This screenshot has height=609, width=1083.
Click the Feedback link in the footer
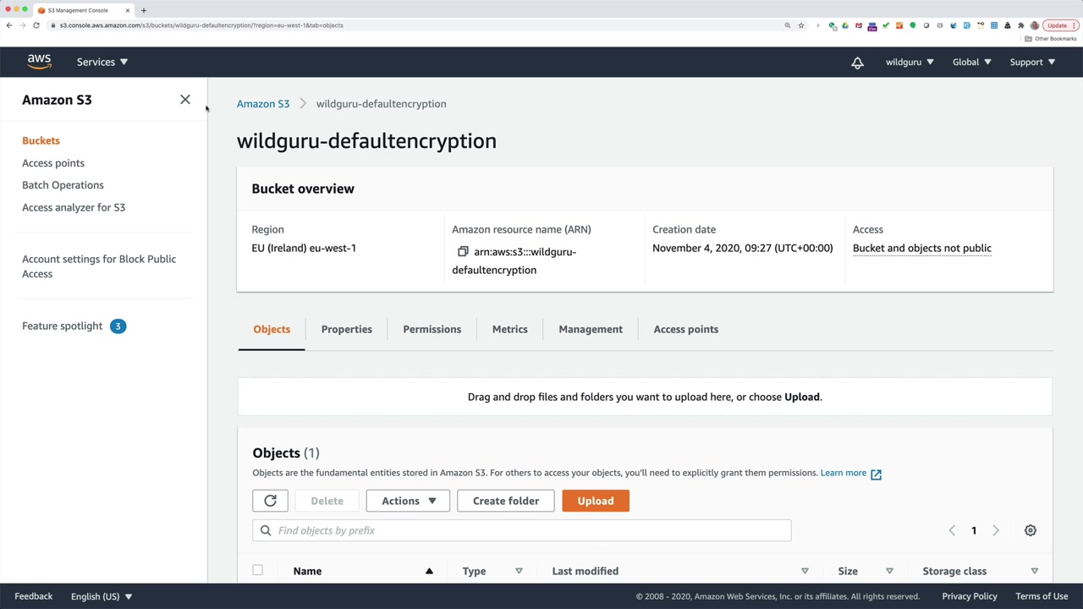coord(34,596)
